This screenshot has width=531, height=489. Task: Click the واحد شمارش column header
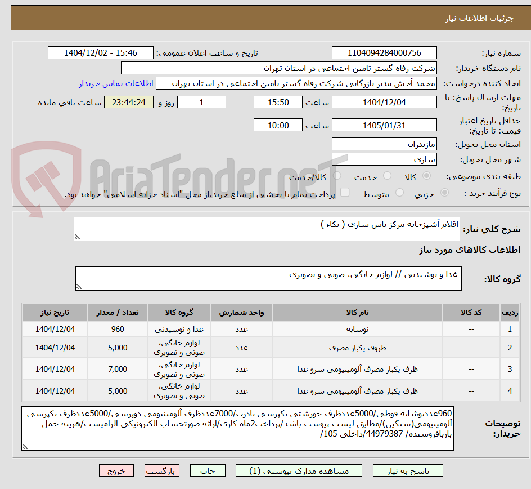coord(241,312)
